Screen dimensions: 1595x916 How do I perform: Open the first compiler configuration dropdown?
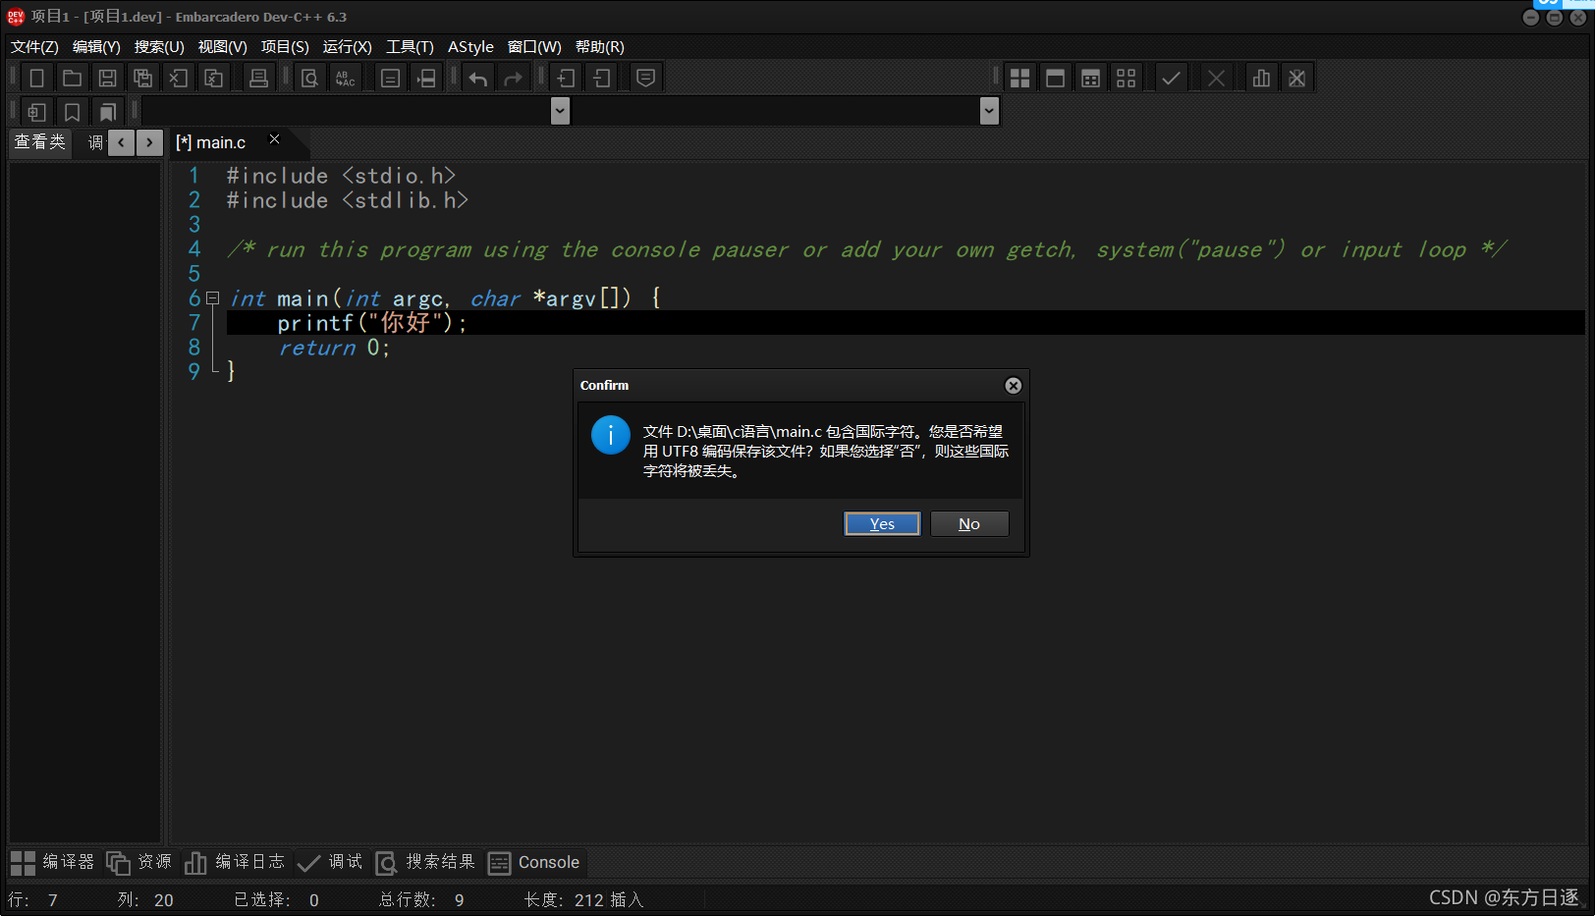(560, 110)
